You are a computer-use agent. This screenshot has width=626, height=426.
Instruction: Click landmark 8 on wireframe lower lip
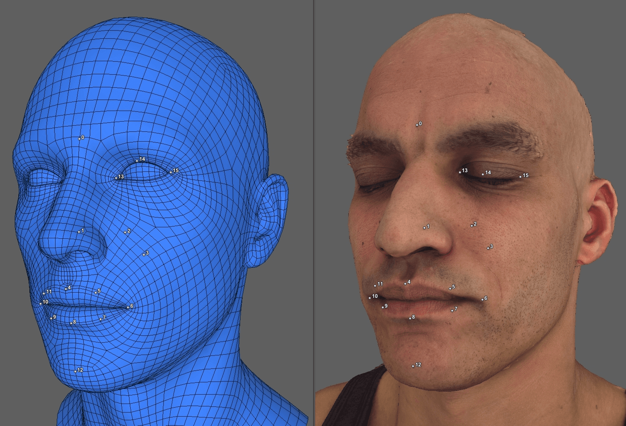[x=71, y=323]
